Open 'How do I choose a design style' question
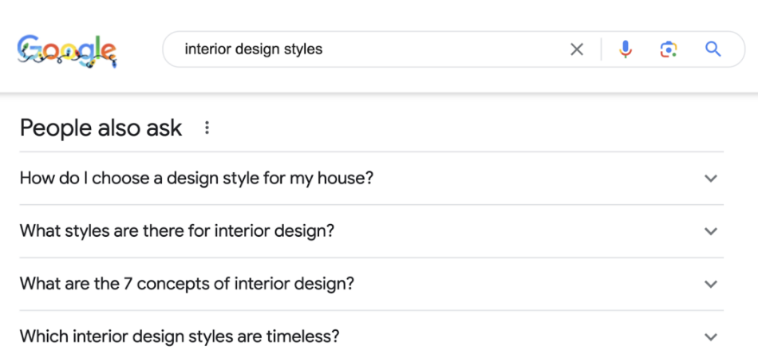This screenshot has width=758, height=358. (x=196, y=178)
